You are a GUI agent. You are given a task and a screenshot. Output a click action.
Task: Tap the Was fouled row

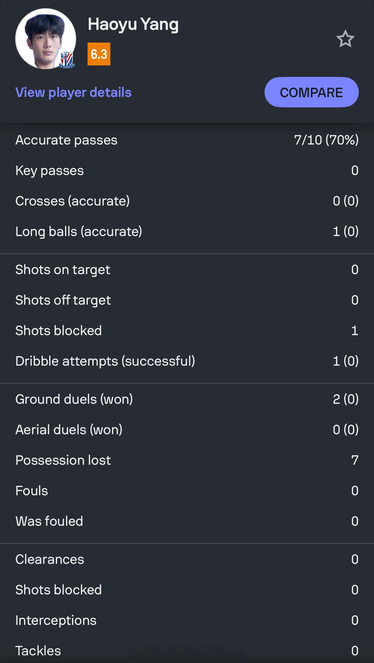click(187, 521)
